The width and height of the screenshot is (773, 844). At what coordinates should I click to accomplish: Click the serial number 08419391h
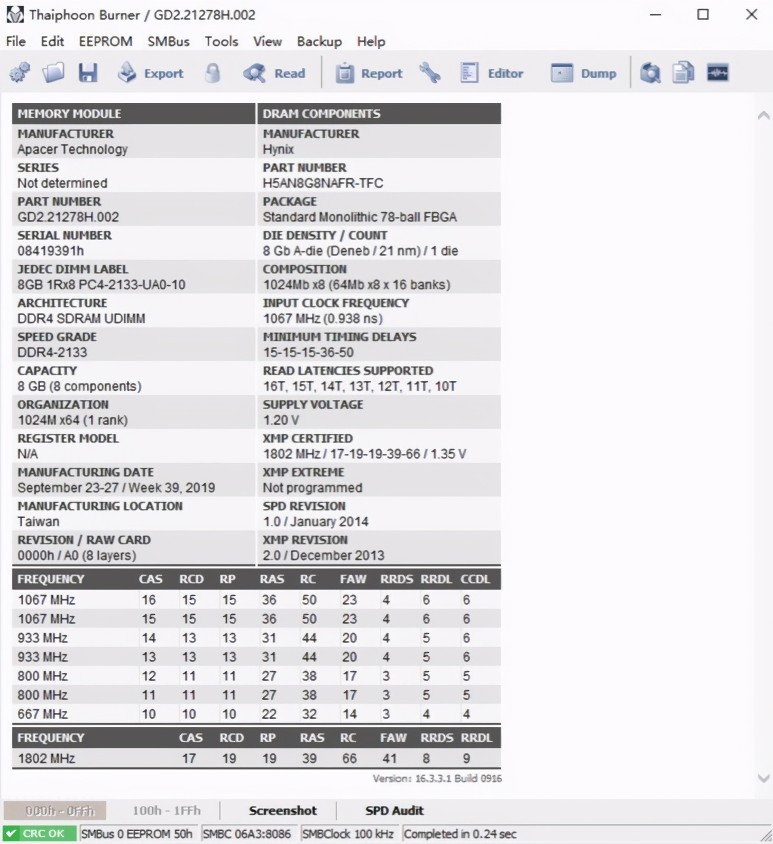pyautogui.click(x=51, y=251)
